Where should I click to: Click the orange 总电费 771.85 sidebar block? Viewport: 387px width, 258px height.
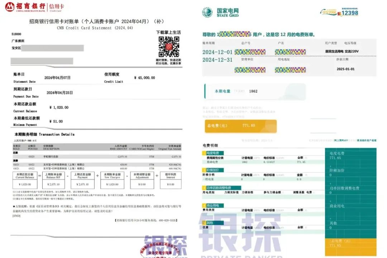(351, 247)
